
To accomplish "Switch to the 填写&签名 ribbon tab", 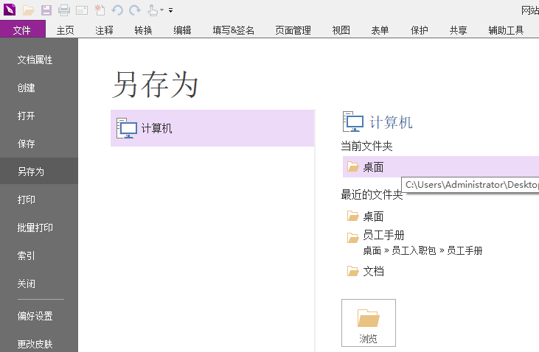I will pos(234,30).
